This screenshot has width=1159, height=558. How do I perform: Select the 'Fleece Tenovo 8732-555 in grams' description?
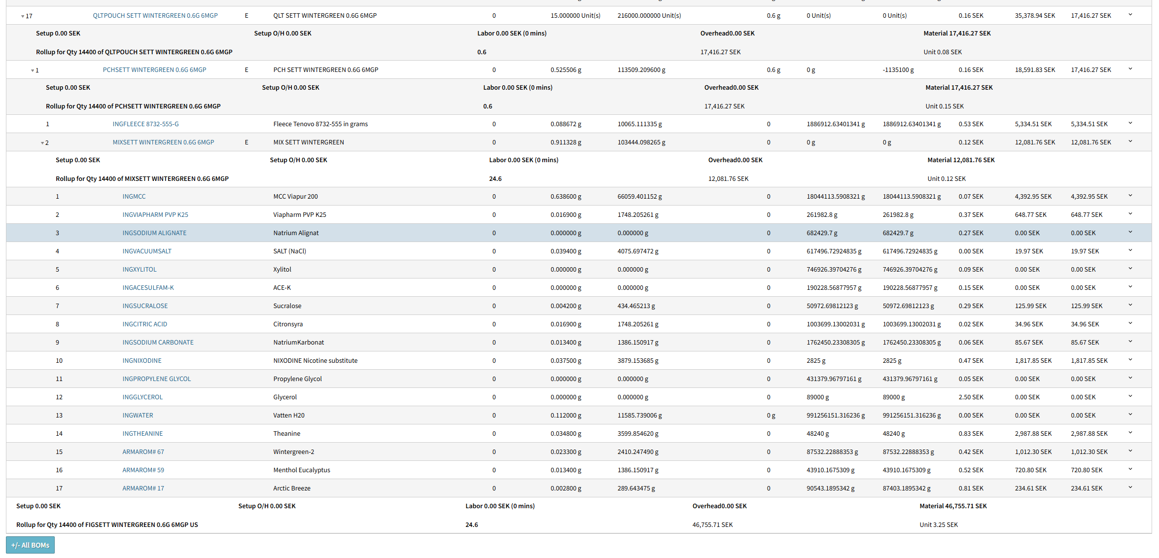[x=320, y=124]
